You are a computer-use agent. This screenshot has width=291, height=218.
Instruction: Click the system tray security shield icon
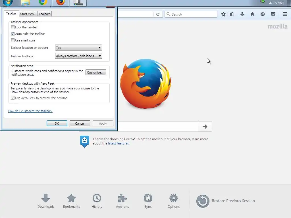pyautogui.click(x=262, y=2)
